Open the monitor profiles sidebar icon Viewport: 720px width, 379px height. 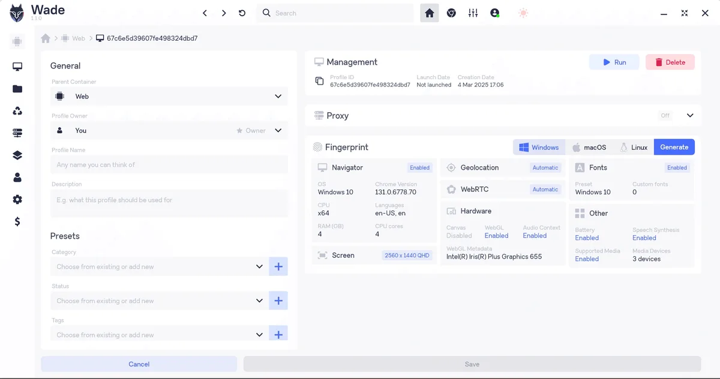(17, 67)
